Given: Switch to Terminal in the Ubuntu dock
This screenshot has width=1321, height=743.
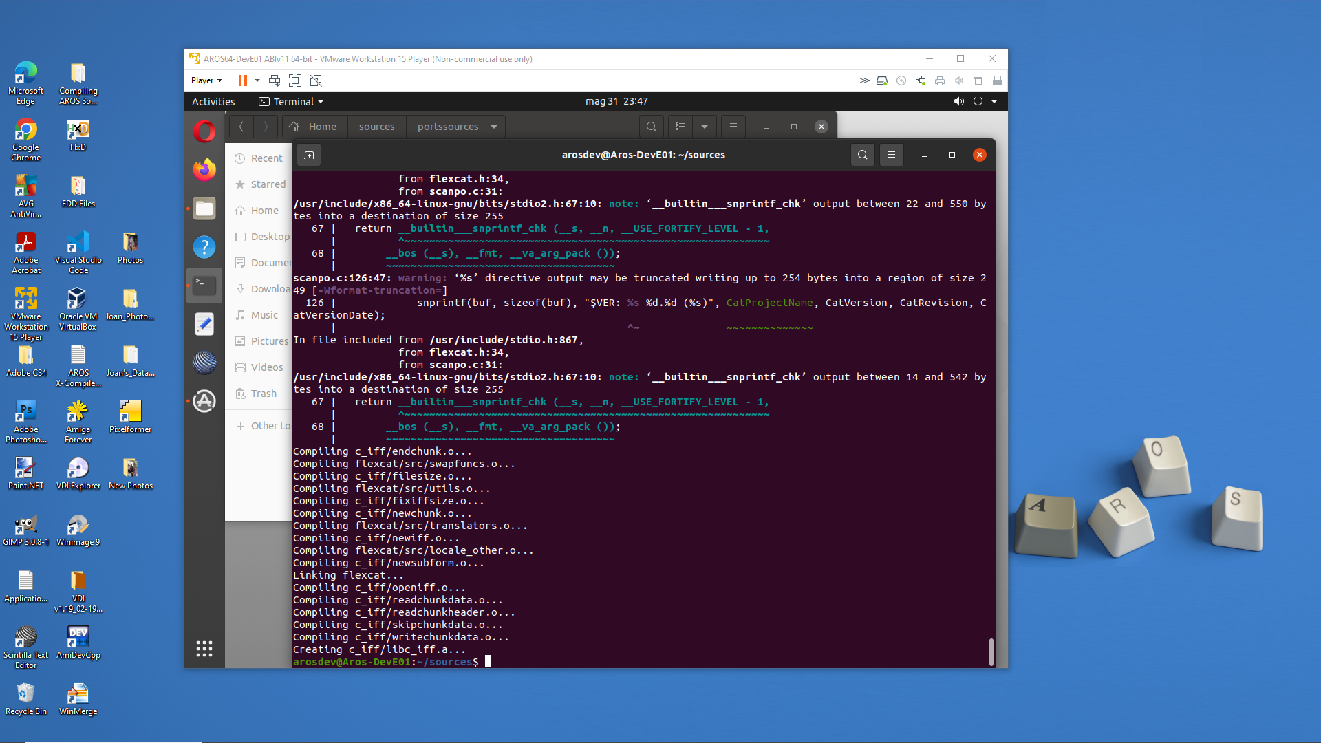Looking at the screenshot, I should click(204, 286).
